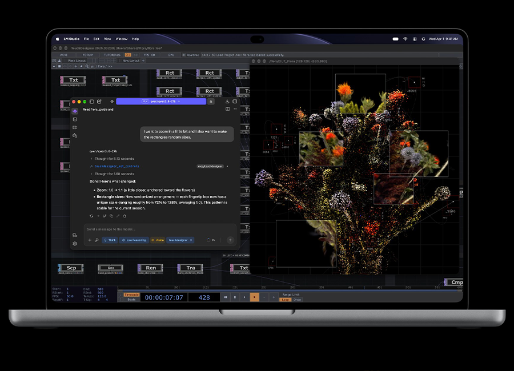514x371 pixels.
Task: Open the Chats tab in LM Studio sidebar
Action: (75, 111)
